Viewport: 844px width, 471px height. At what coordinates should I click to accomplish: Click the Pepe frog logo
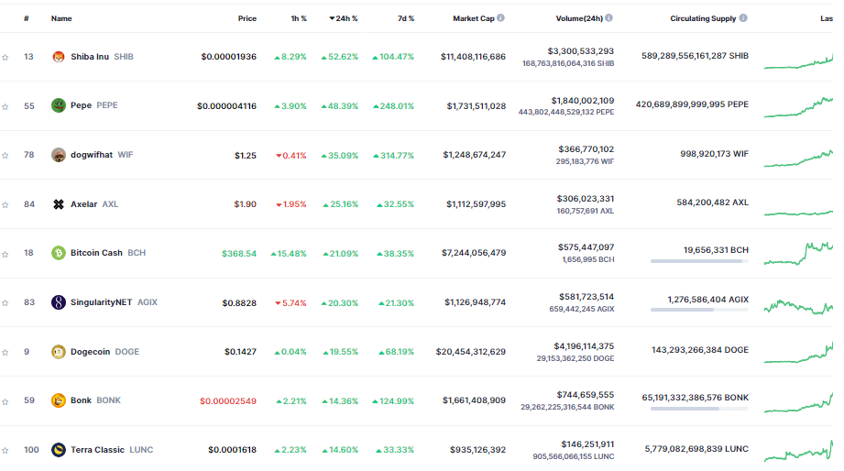click(58, 105)
